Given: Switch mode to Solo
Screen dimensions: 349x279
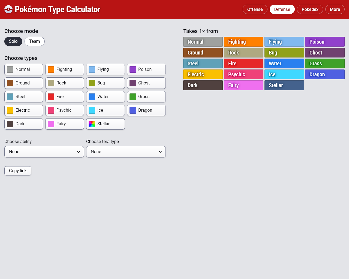Looking at the screenshot, I should 13,41.
